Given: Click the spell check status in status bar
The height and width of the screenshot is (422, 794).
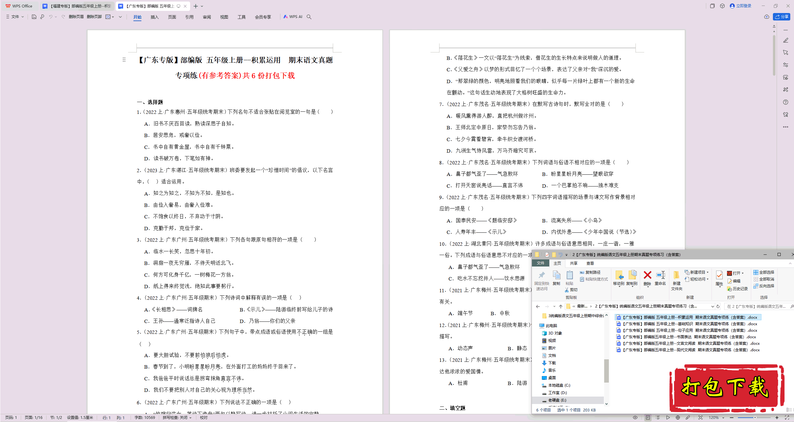Looking at the screenshot, I should (177, 418).
